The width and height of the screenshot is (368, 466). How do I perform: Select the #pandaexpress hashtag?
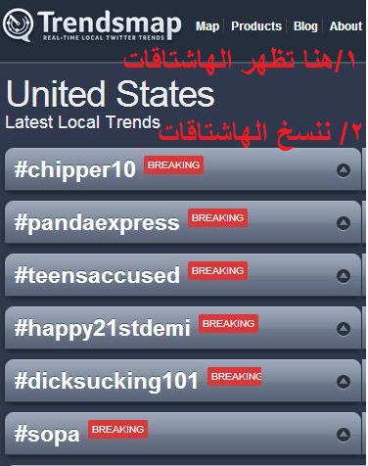pos(97,223)
